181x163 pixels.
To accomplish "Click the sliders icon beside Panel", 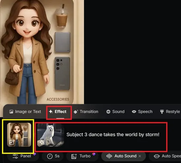I will tap(15, 156).
